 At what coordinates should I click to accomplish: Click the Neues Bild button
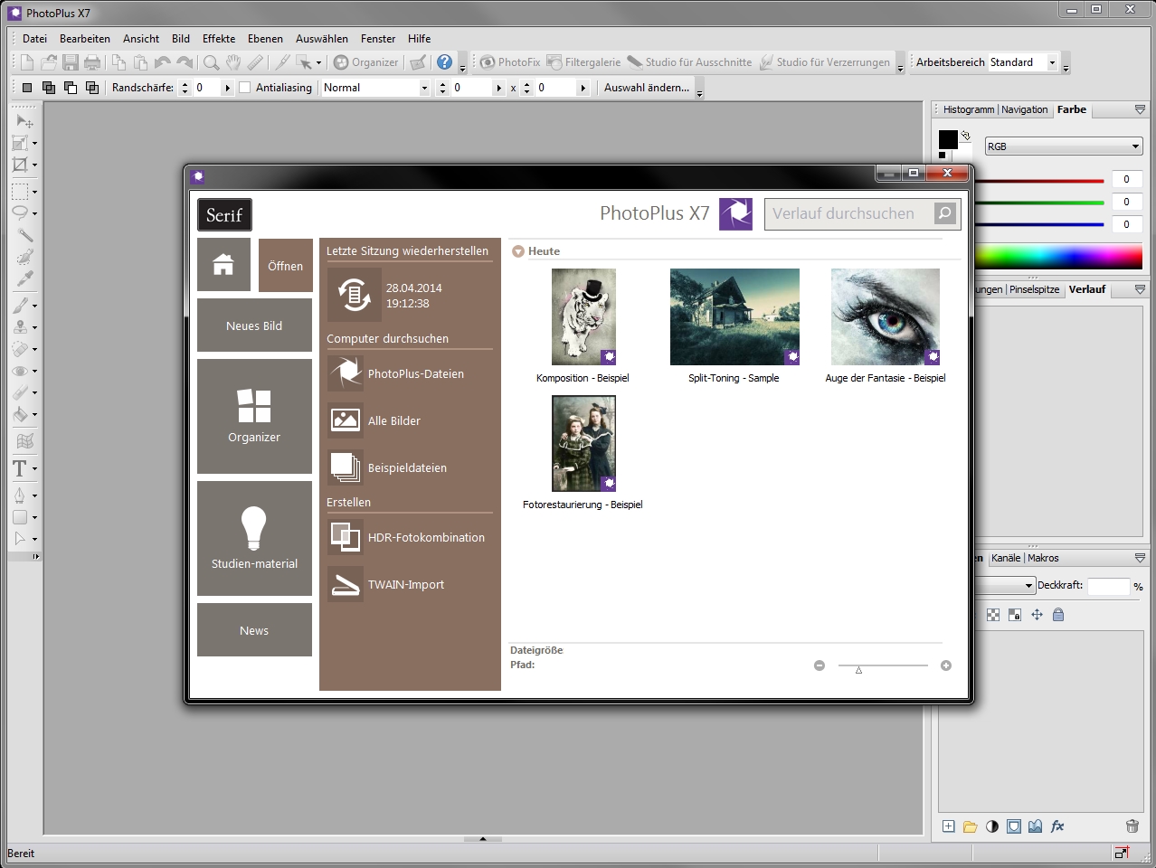click(x=254, y=325)
